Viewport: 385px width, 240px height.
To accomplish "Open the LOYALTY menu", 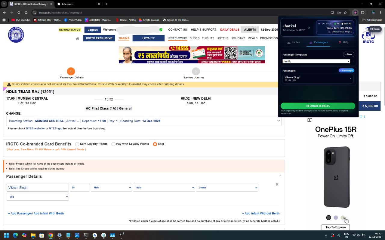I will (148, 38).
